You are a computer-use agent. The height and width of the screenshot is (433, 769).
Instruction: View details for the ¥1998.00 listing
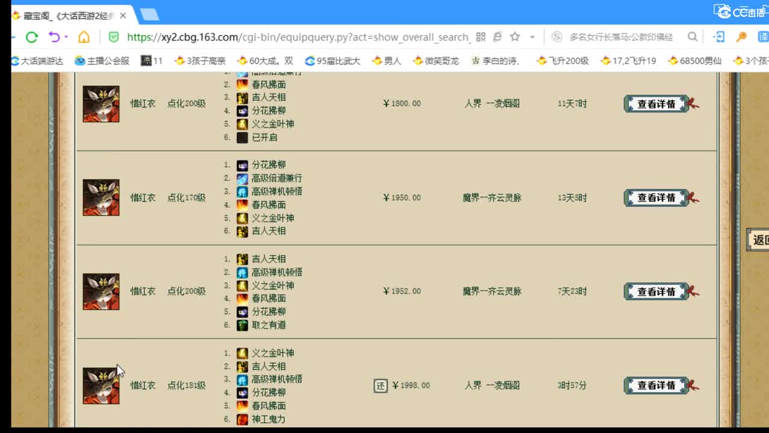pyautogui.click(x=657, y=385)
